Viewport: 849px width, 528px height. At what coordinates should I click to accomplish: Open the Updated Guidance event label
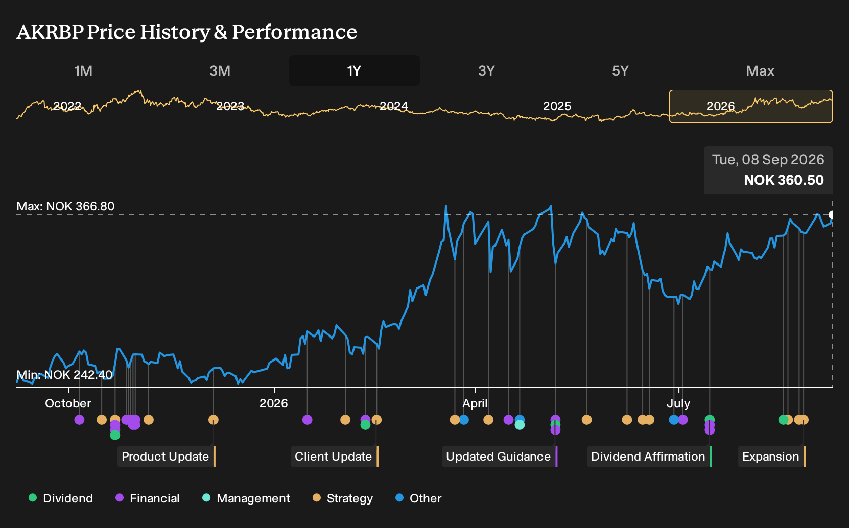500,457
